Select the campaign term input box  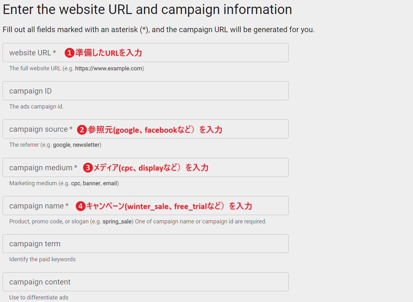tap(146, 244)
